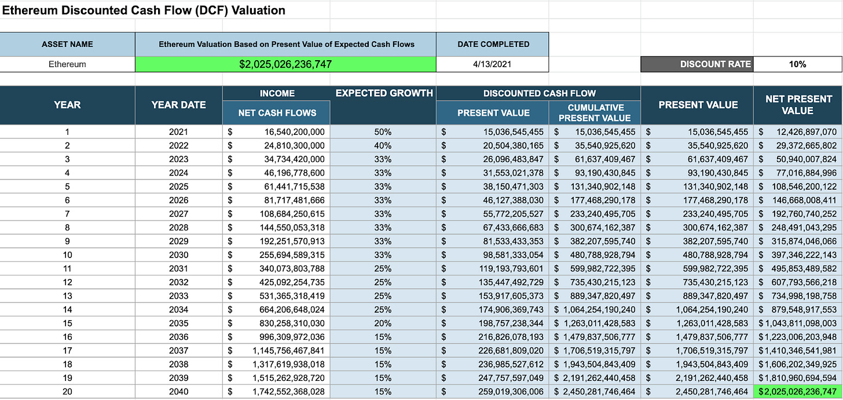
Task: Click net cash flow 255,694,589,315
Action: [277, 255]
